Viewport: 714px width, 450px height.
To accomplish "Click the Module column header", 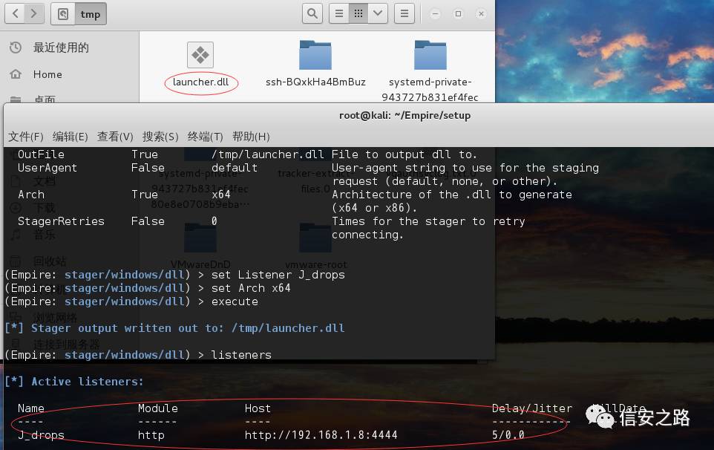I will (158, 408).
